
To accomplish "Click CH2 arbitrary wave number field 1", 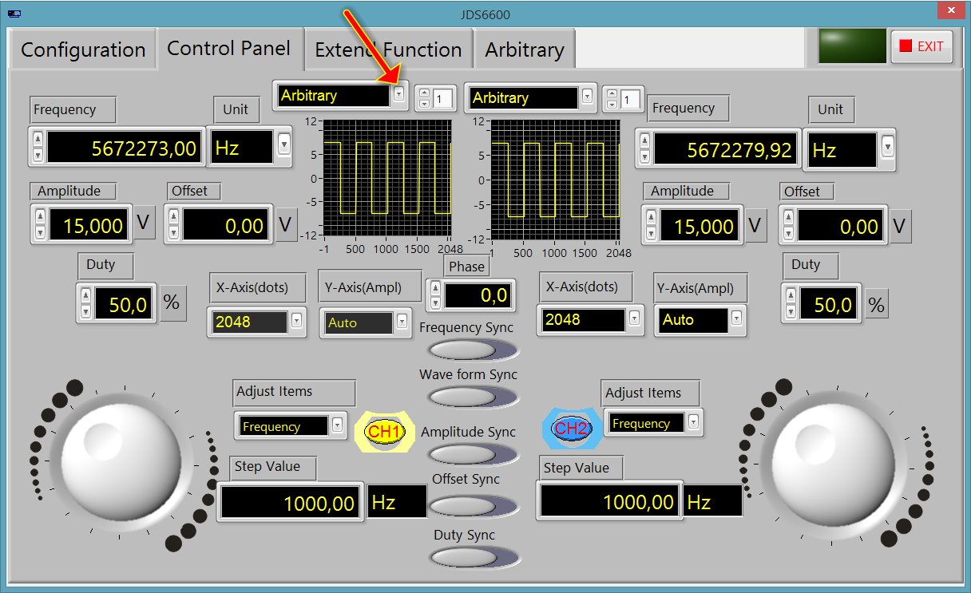I will [x=631, y=100].
